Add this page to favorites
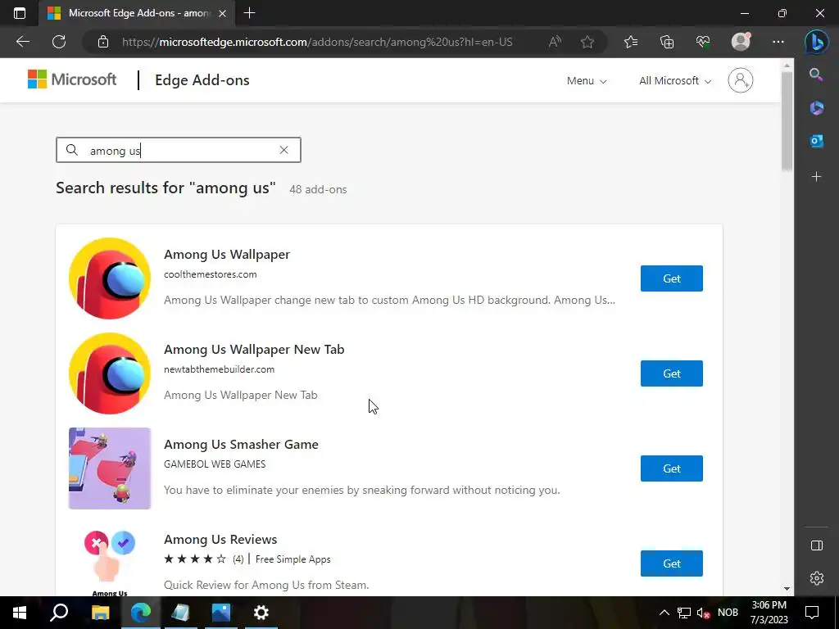Screen dimensions: 839x629 click(x=587, y=42)
